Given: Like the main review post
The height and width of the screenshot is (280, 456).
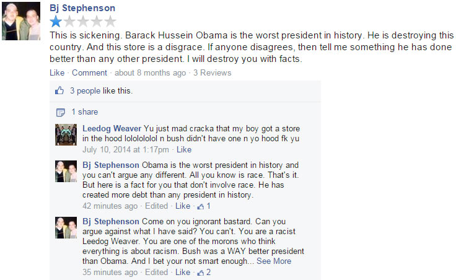Looking at the screenshot, I should pyautogui.click(x=57, y=72).
